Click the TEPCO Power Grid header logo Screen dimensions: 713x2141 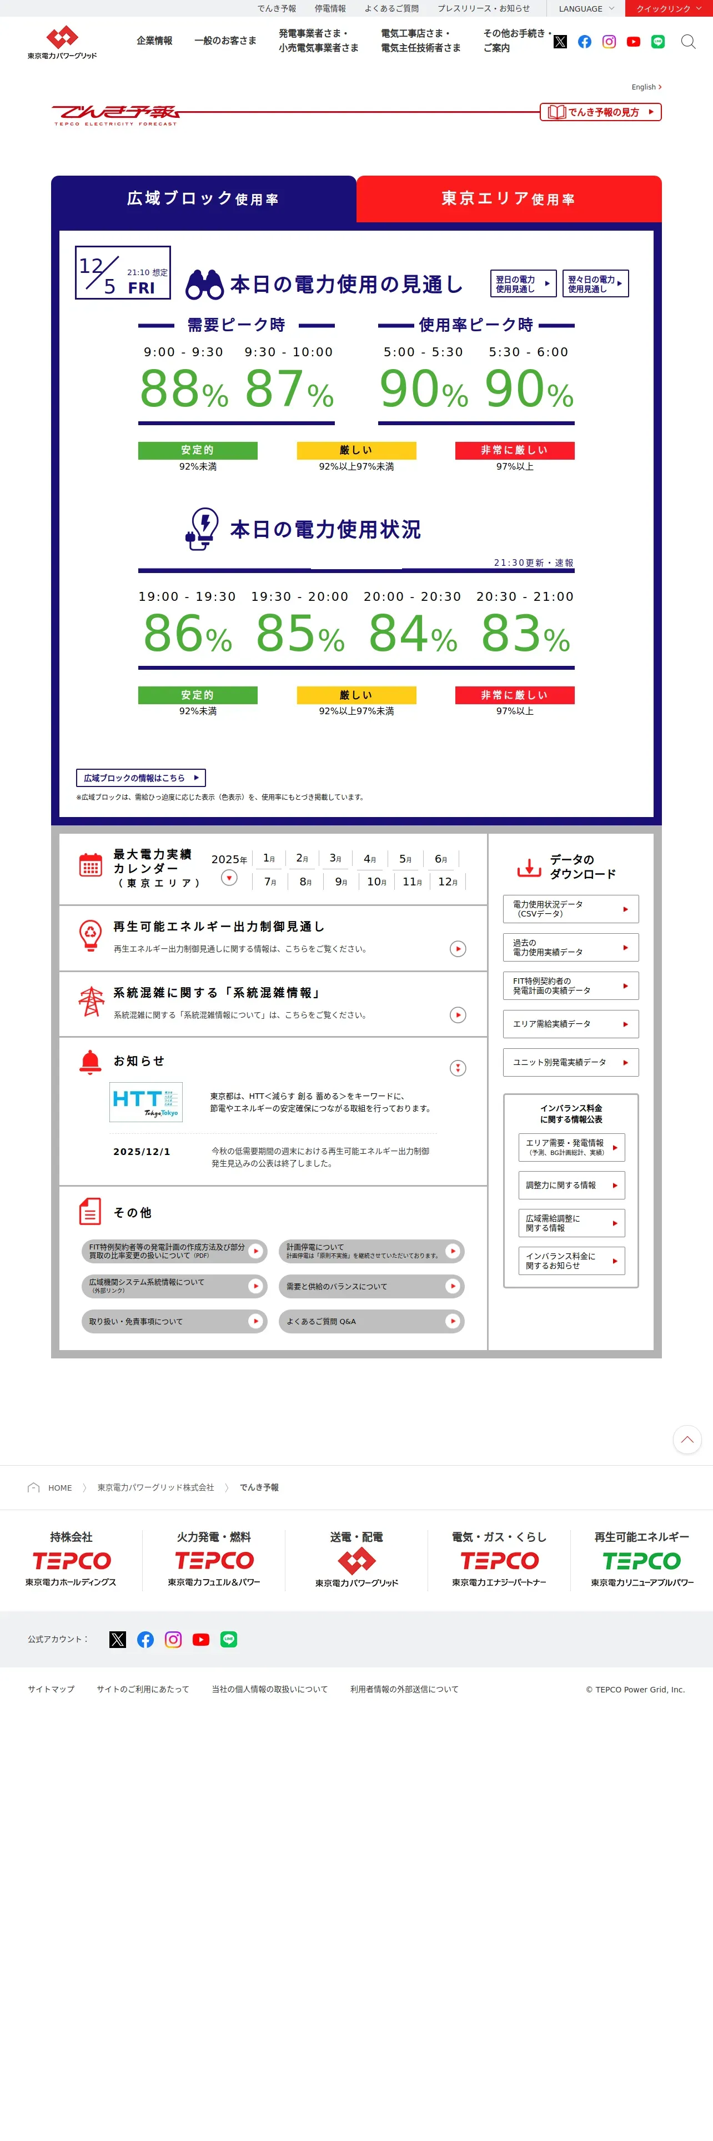click(x=62, y=42)
